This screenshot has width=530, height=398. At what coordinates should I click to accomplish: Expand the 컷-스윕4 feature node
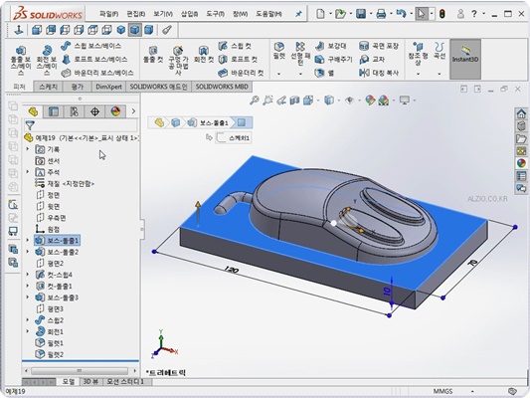point(28,275)
